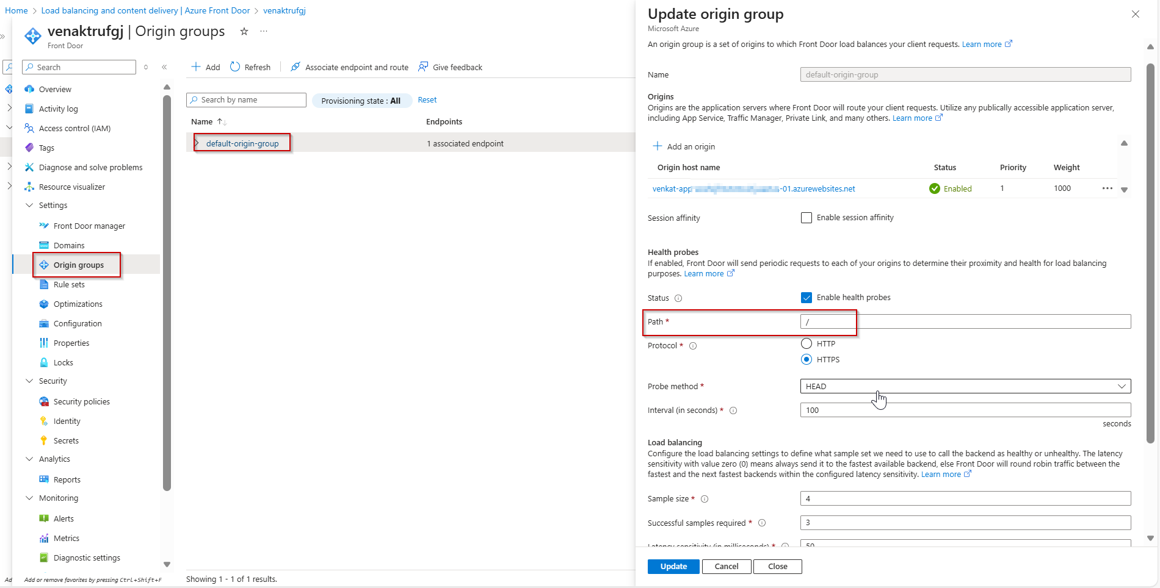Click the info icon next to Sample size
Screen dimensions: 1160x588
(x=705, y=499)
